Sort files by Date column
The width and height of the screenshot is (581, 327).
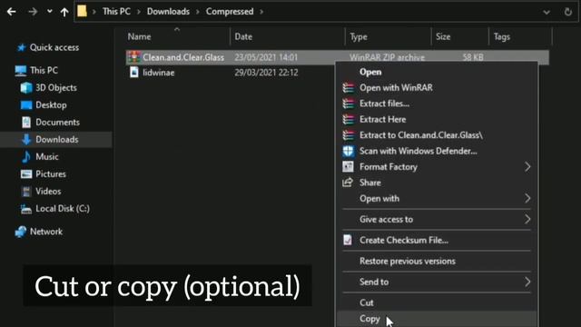[243, 36]
